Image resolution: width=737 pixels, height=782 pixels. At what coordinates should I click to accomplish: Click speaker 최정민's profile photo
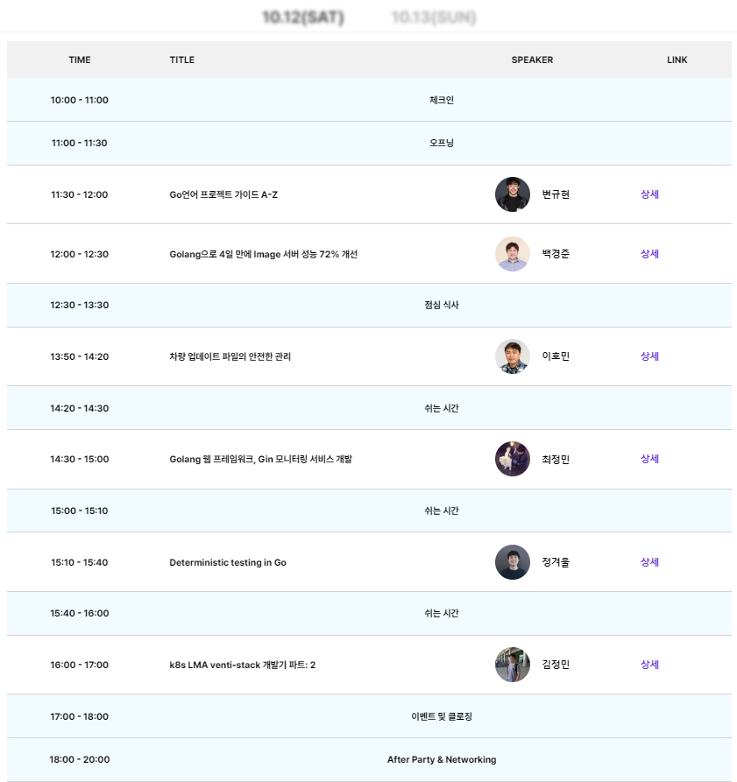pyautogui.click(x=513, y=459)
